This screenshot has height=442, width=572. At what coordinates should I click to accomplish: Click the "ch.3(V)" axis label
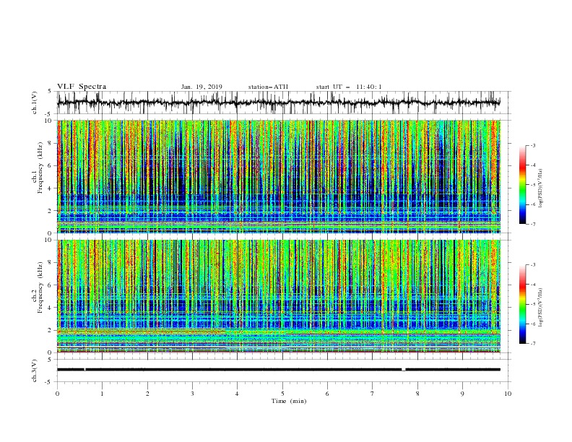coord(35,370)
